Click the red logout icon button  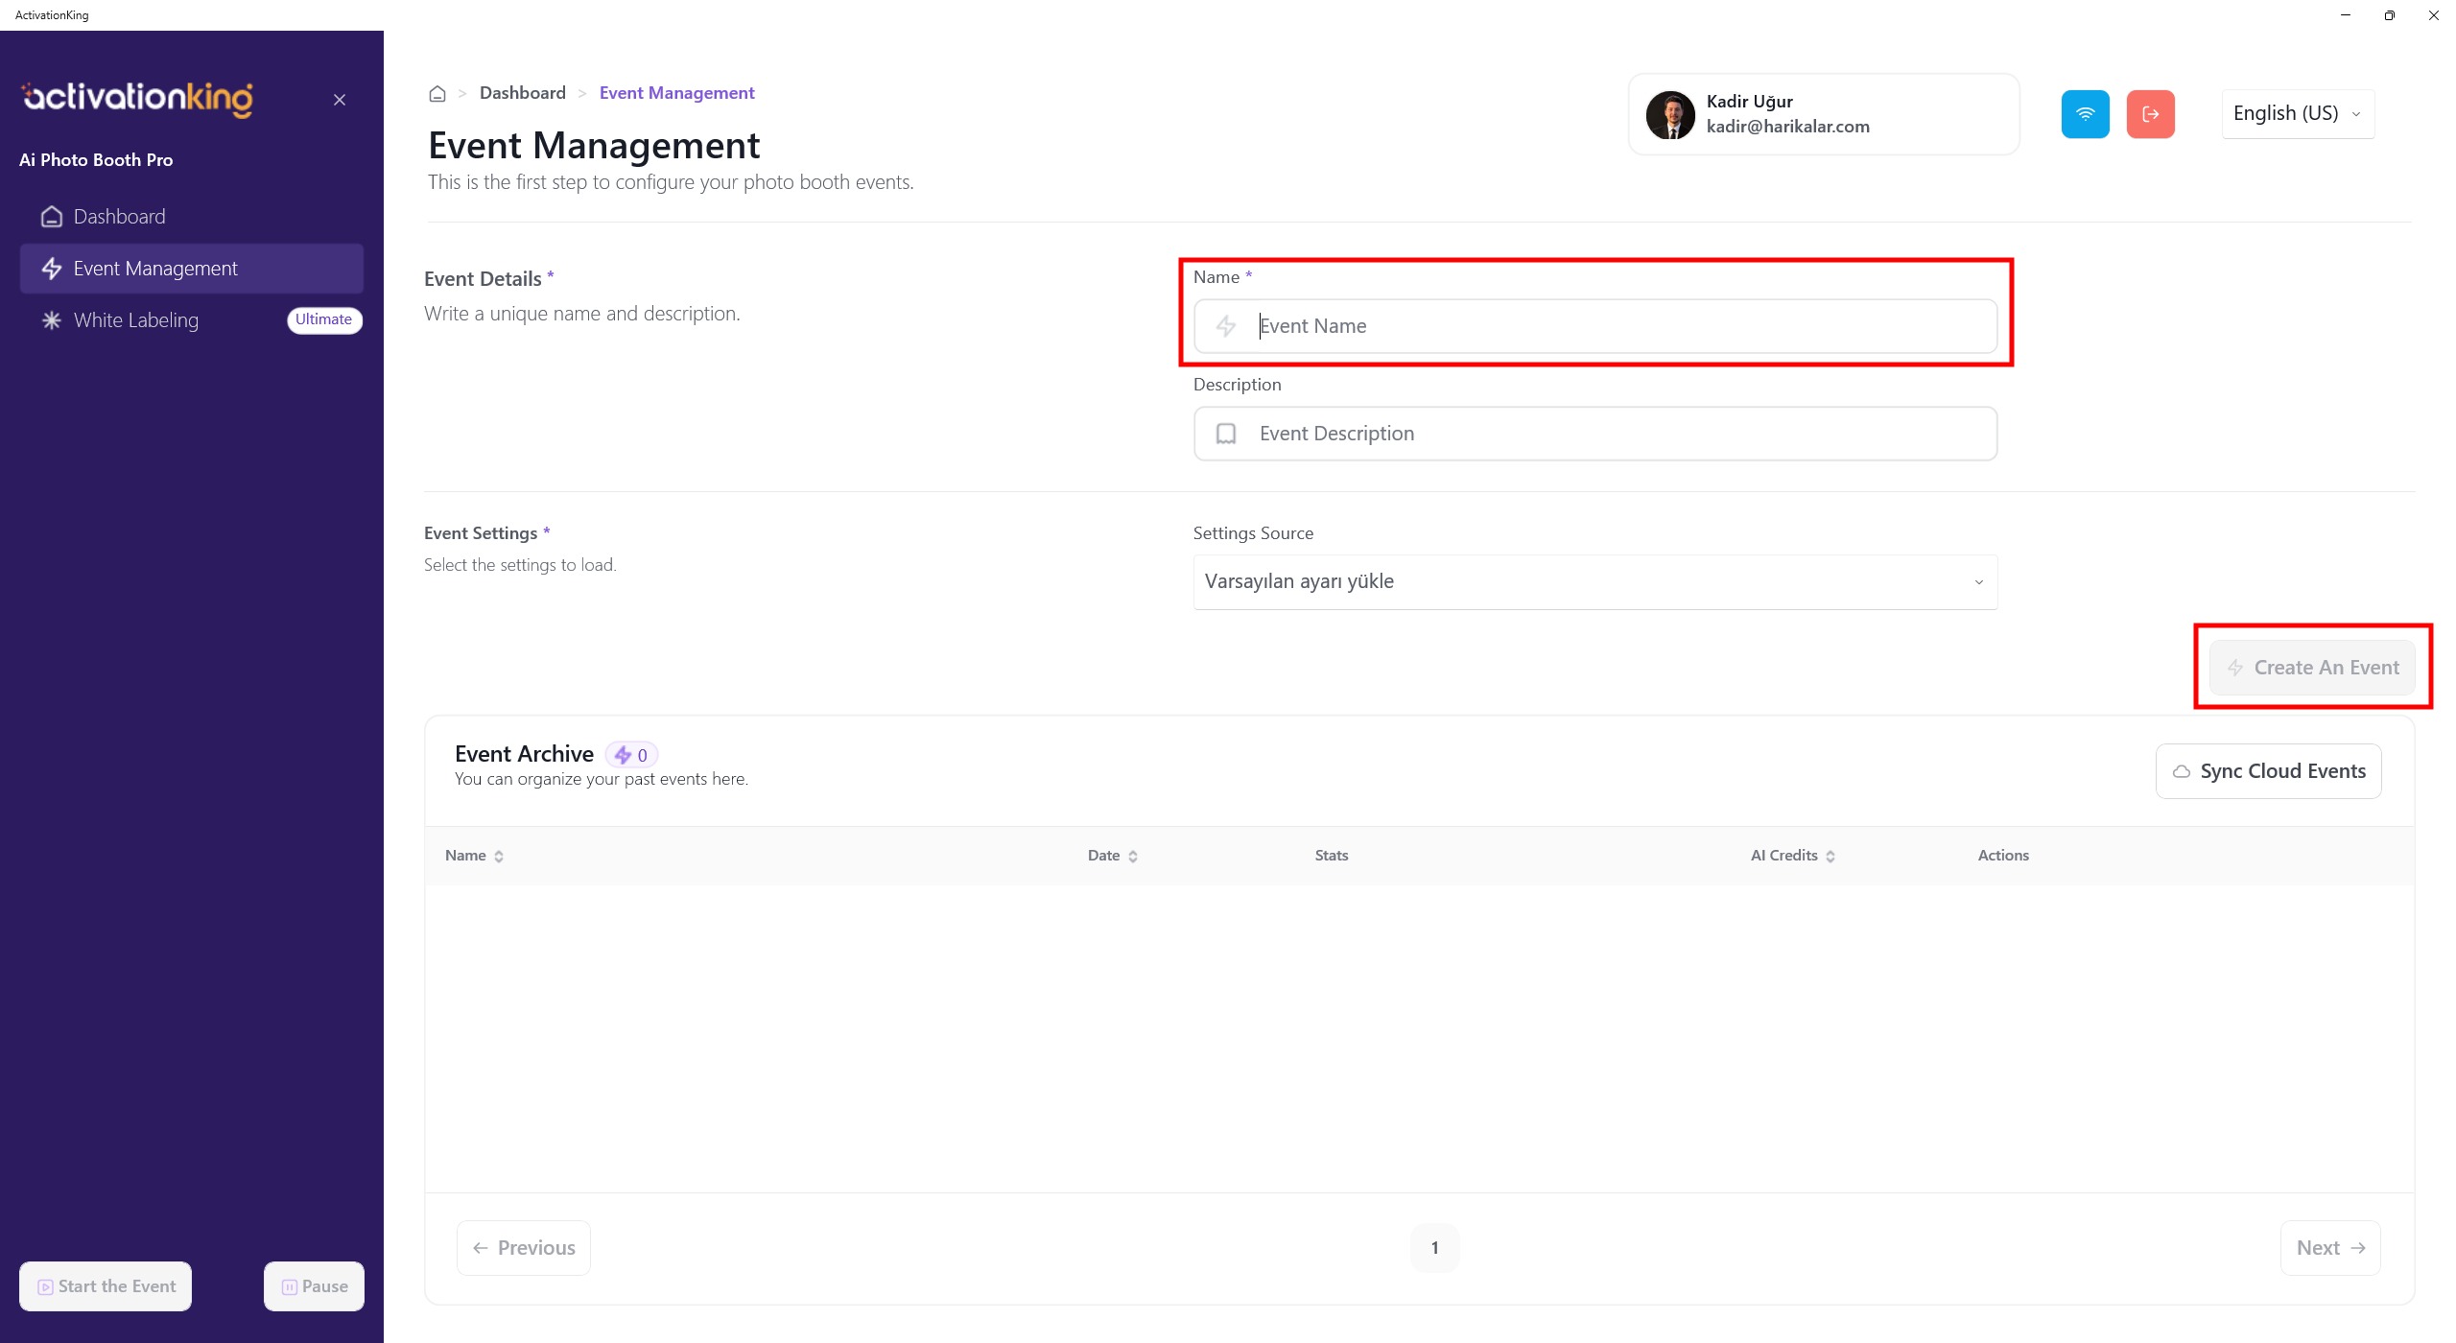tap(2150, 114)
